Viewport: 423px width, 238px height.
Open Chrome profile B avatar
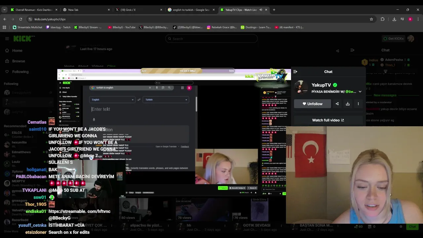click(410, 19)
